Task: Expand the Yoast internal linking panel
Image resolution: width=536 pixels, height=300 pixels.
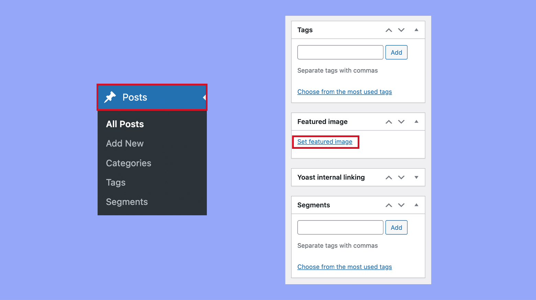Action: pos(416,177)
